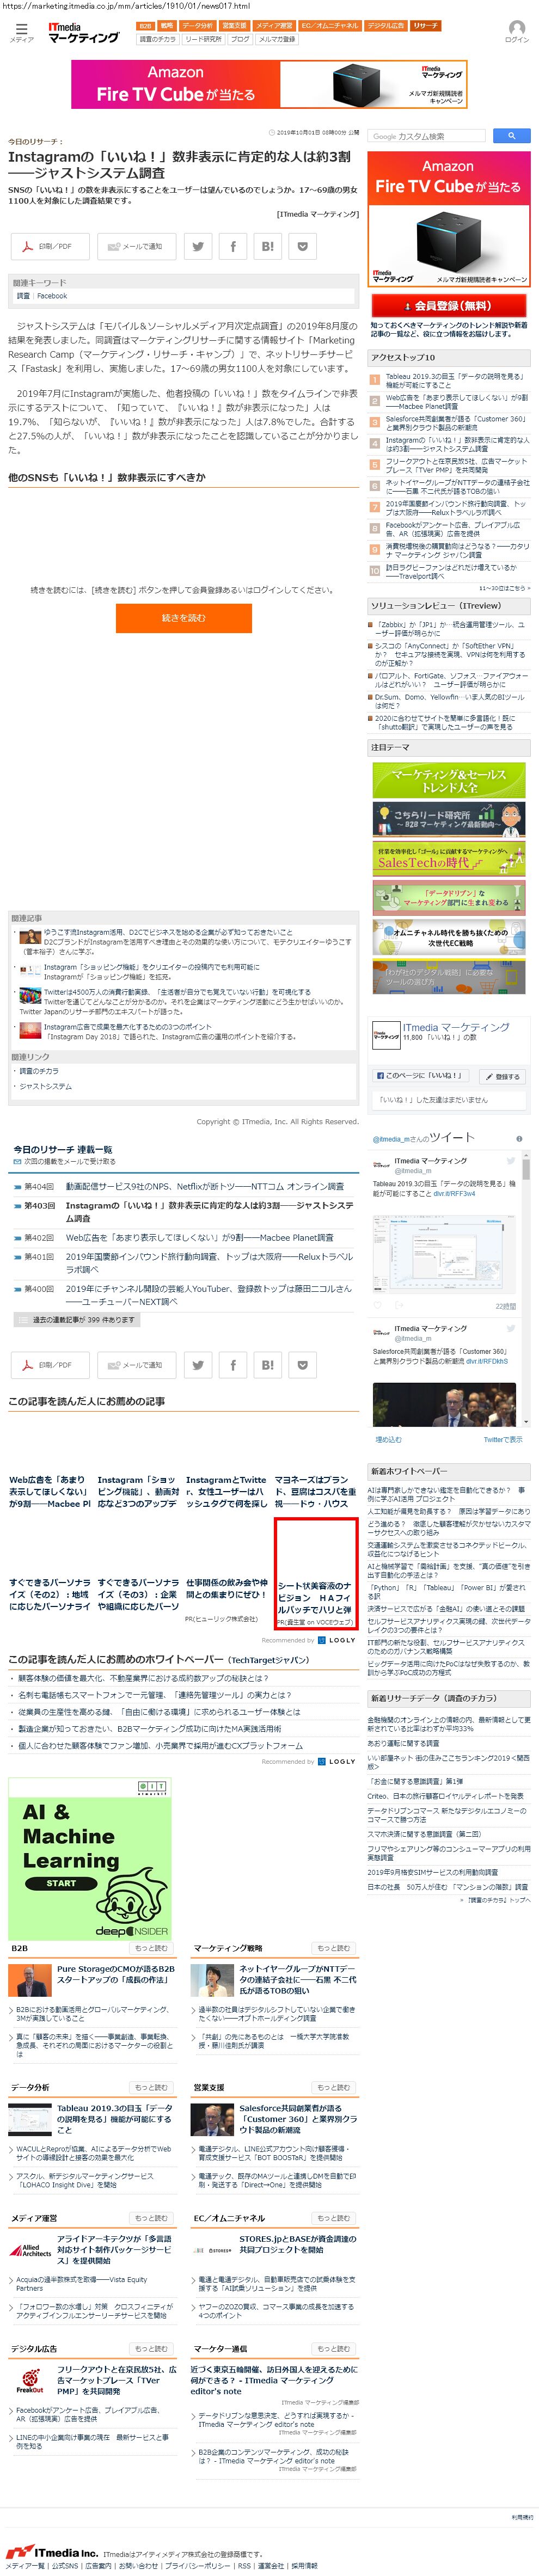Select the リサーチ tab in top navigation
This screenshot has width=539, height=2576.
pos(425,26)
